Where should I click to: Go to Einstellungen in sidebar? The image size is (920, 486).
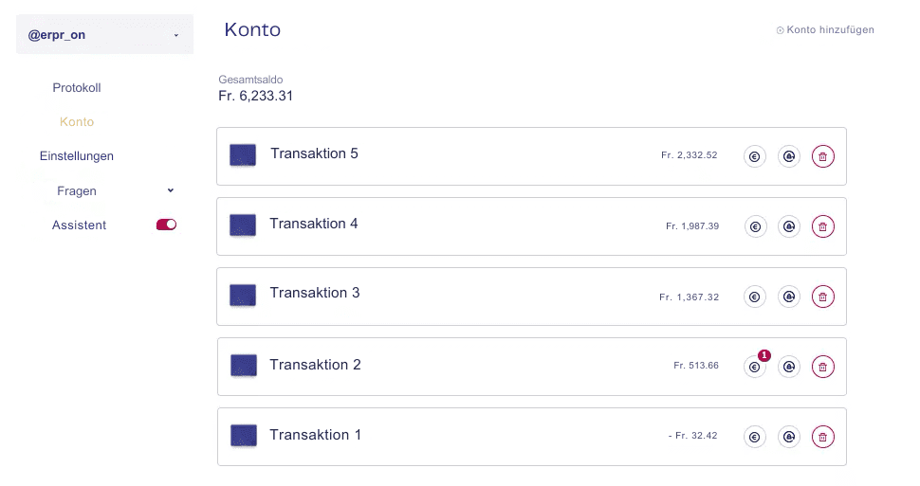pos(77,156)
